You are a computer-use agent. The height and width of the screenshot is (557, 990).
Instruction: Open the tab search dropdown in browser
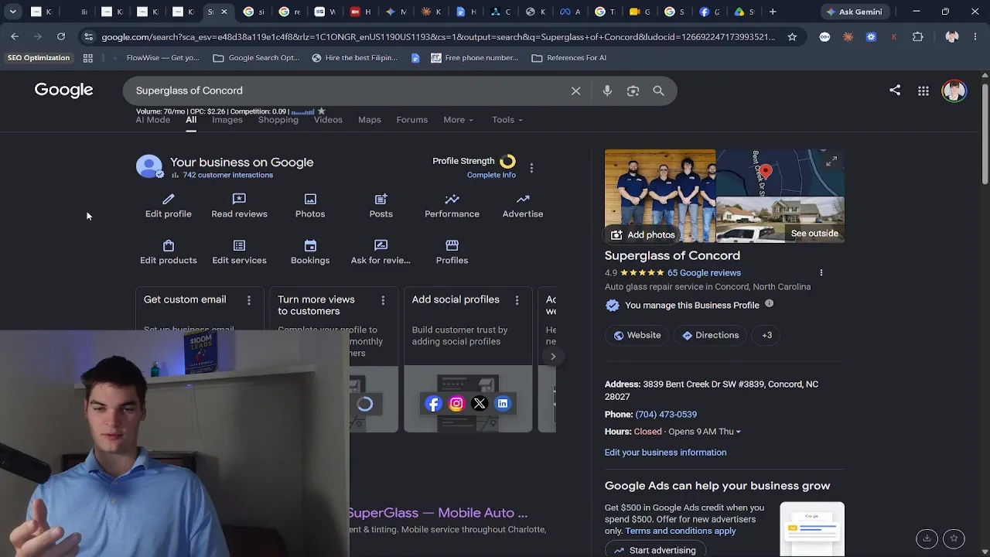pos(13,12)
